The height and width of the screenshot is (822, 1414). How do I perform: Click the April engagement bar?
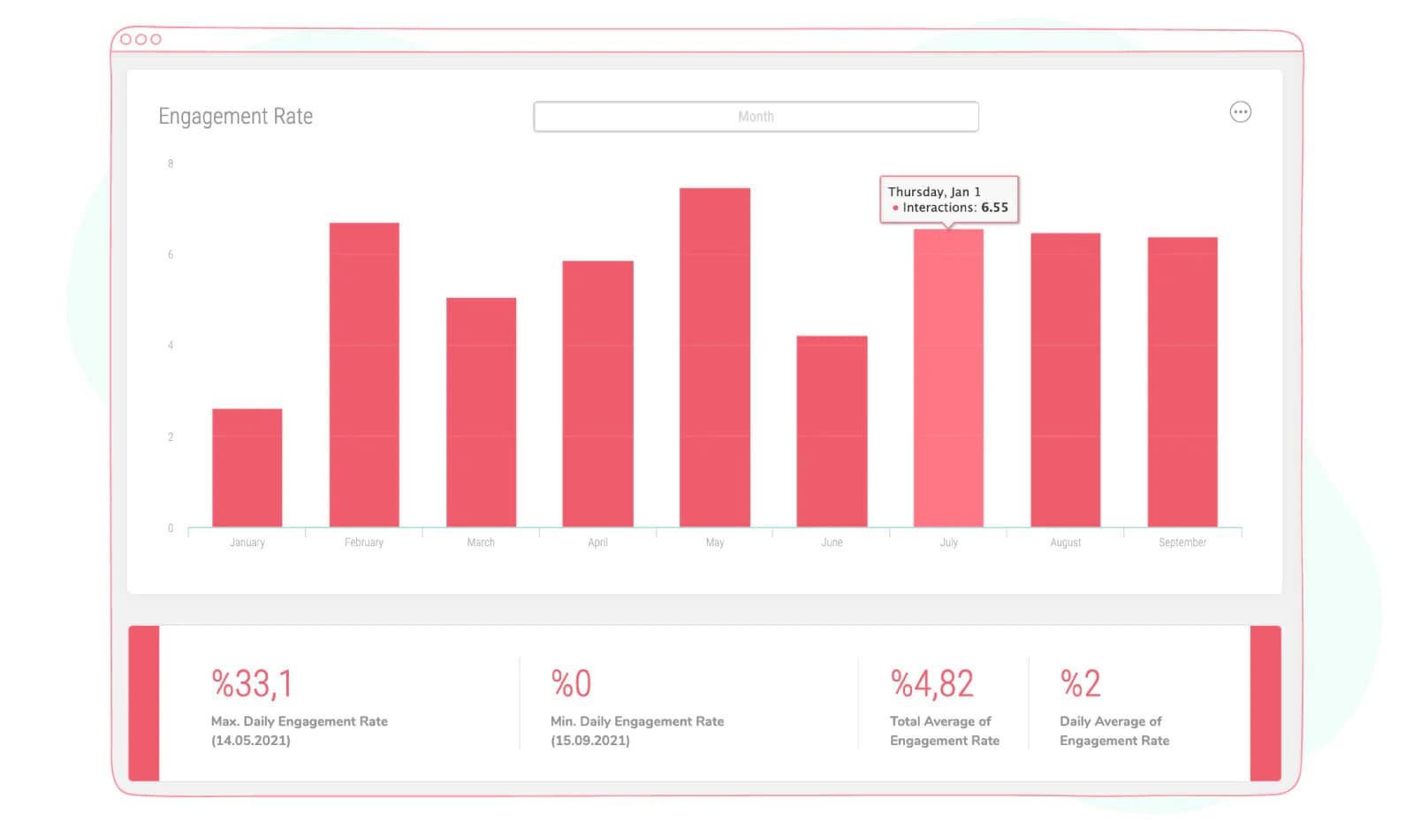coord(597,394)
